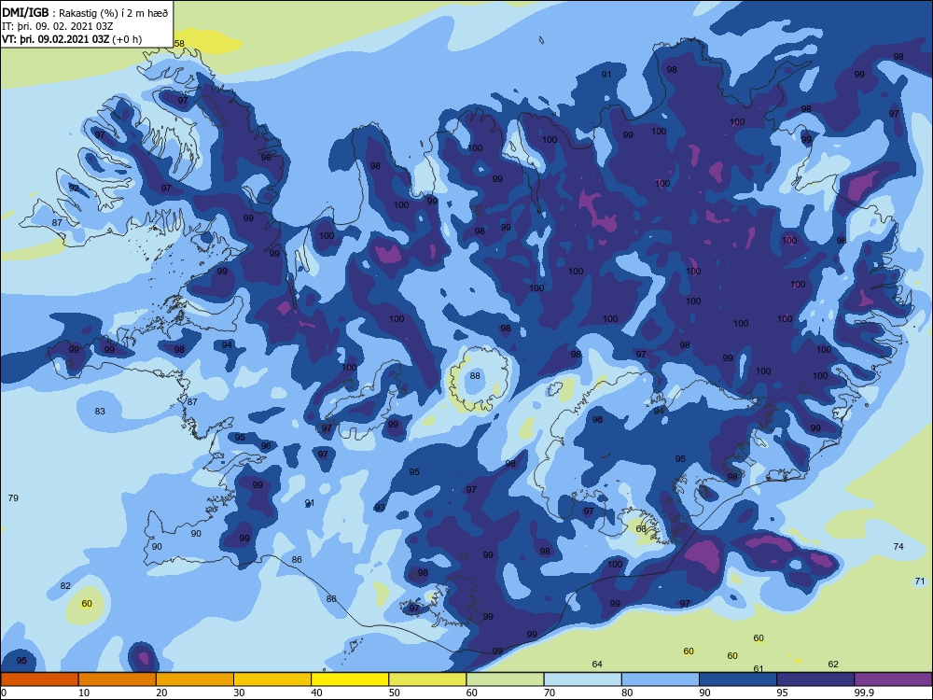The width and height of the screenshot is (933, 700).
Task: Click the '80' legend tick label
Action: (627, 693)
